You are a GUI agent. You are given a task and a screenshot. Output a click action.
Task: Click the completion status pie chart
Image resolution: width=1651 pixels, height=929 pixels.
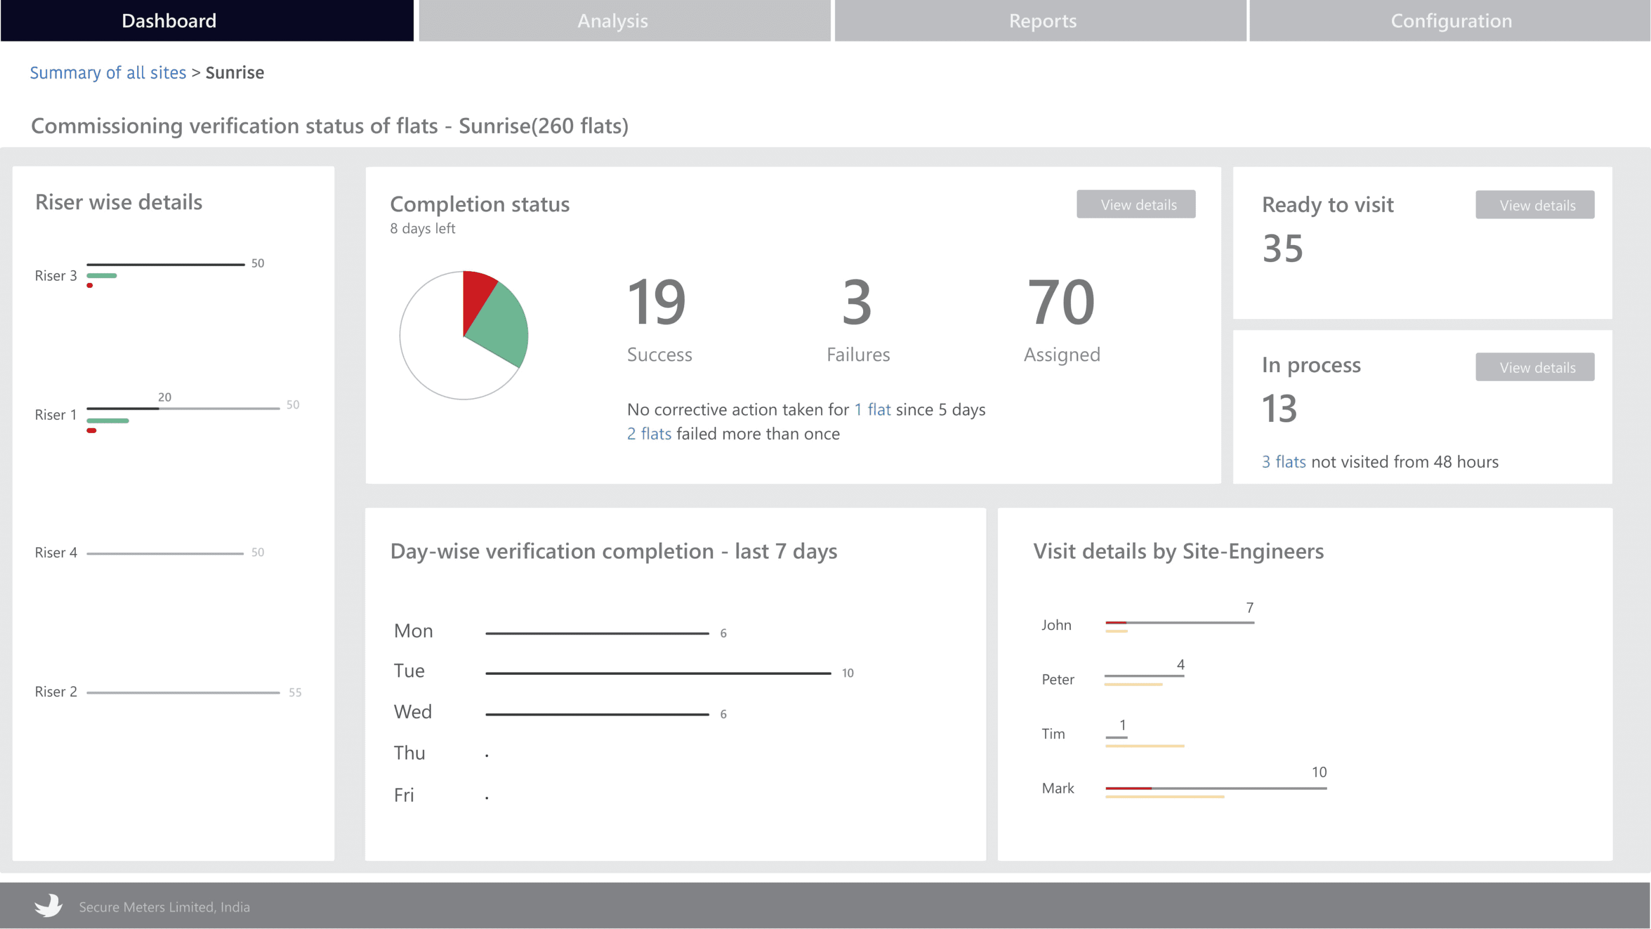tap(463, 335)
